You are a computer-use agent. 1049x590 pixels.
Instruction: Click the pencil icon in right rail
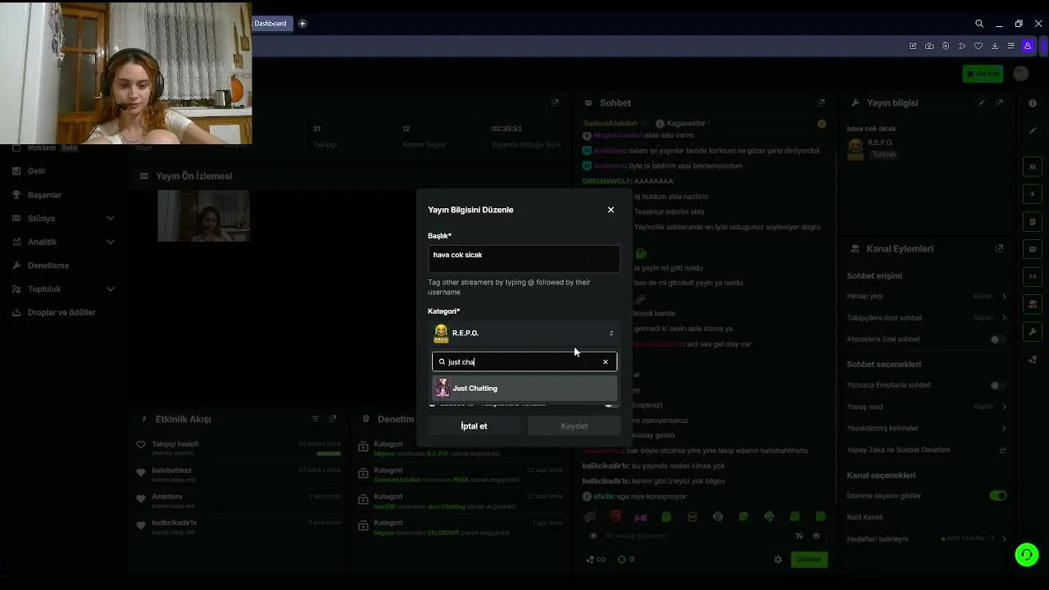(x=1033, y=130)
